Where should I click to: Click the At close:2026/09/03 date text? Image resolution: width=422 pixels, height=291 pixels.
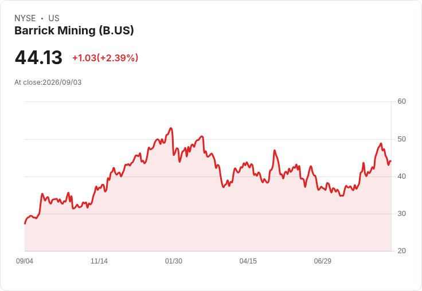pyautogui.click(x=48, y=82)
